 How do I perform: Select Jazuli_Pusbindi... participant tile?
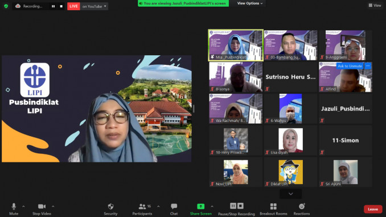click(346, 108)
